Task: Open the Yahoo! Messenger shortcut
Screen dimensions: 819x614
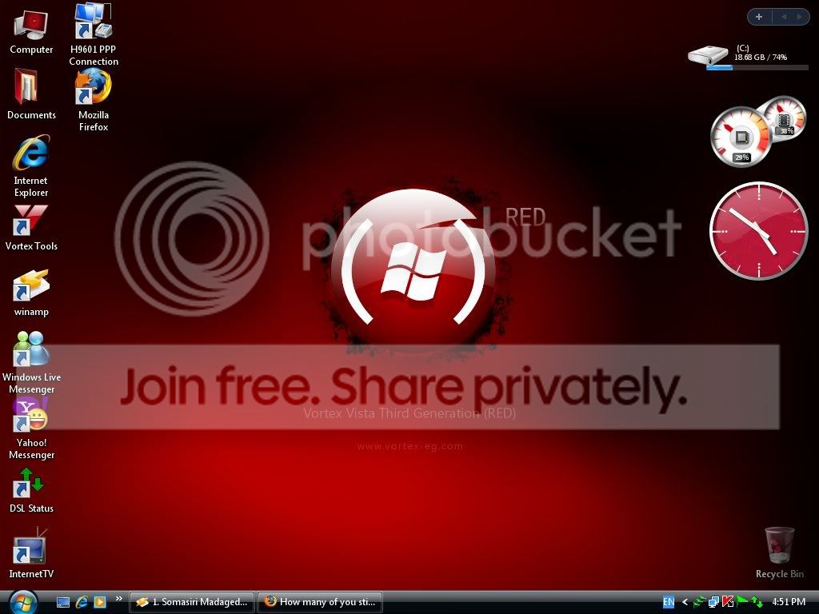Action: pyautogui.click(x=31, y=429)
